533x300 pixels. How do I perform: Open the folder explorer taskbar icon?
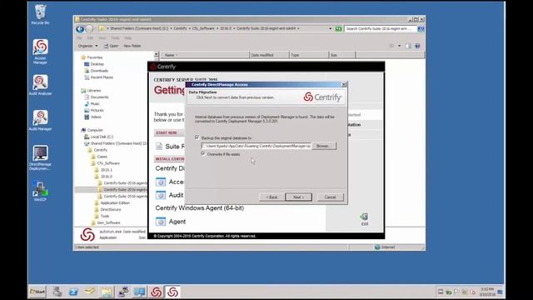pyautogui.click(x=107, y=292)
